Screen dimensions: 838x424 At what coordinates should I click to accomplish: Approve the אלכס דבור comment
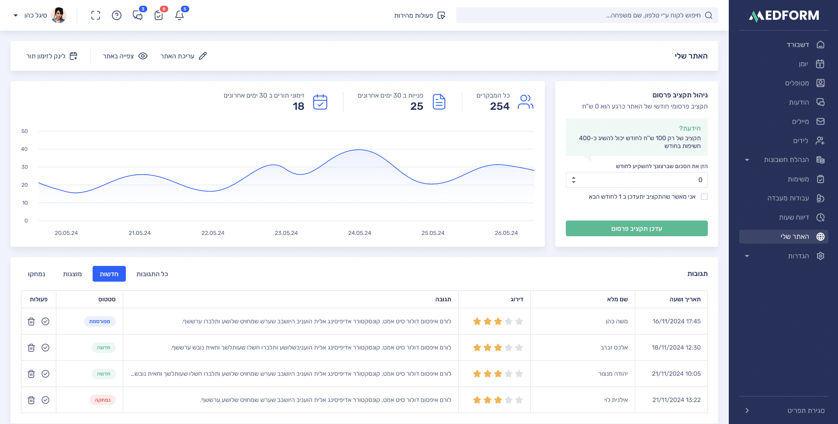(45, 348)
